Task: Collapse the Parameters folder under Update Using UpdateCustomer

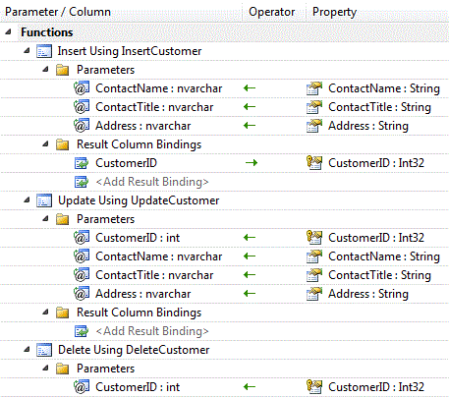Action: 45,219
